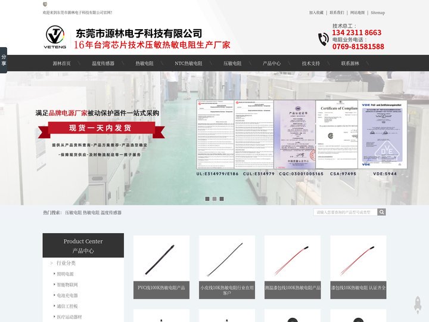
Task: Open the 测温漆包线100K热敏电阻 product image
Action: (293, 258)
